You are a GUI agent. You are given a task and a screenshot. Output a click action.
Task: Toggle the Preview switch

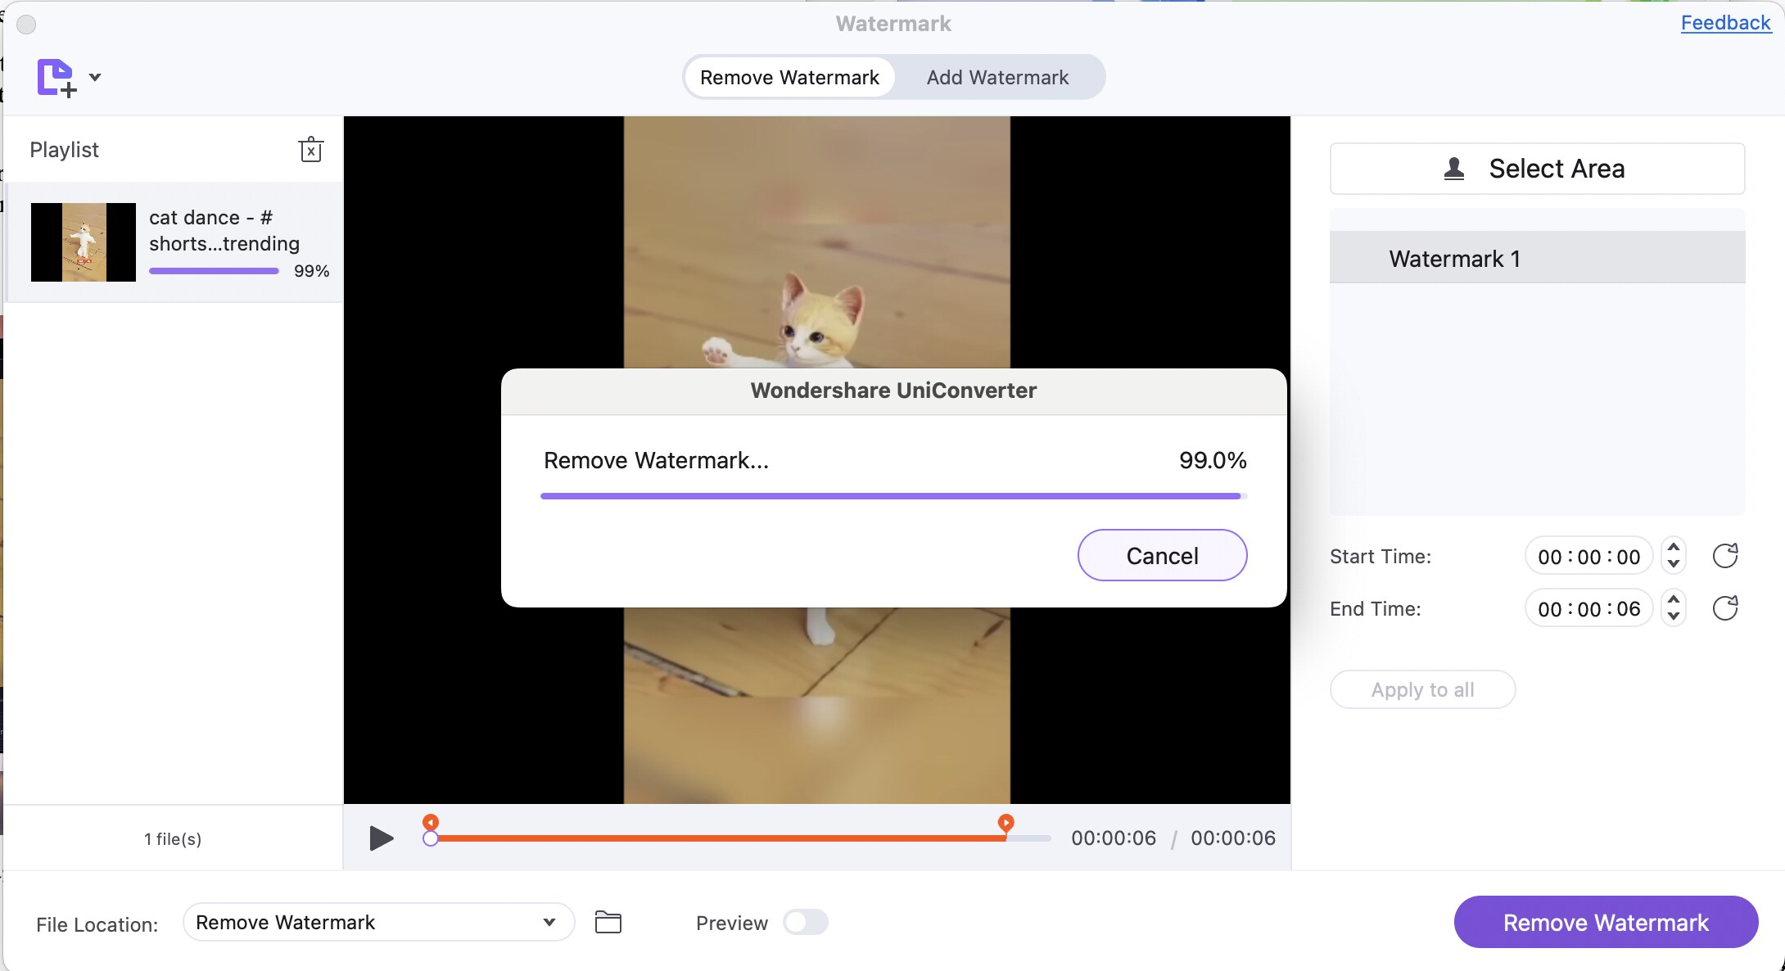[806, 923]
